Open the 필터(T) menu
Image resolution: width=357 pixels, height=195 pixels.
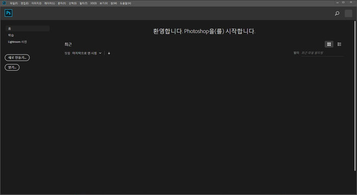pyautogui.click(x=83, y=4)
